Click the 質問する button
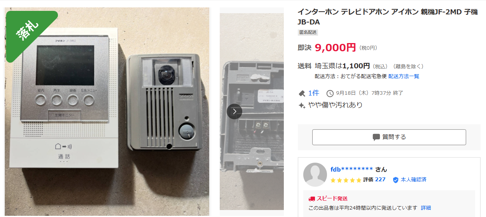Screen dimensions: 486x217 (389, 137)
